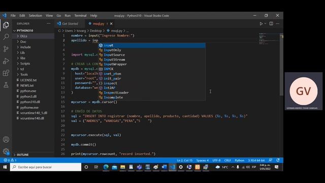Viewport: 325px width, 183px height.
Task: Open the Testing flask view
Action: [x=6, y=85]
